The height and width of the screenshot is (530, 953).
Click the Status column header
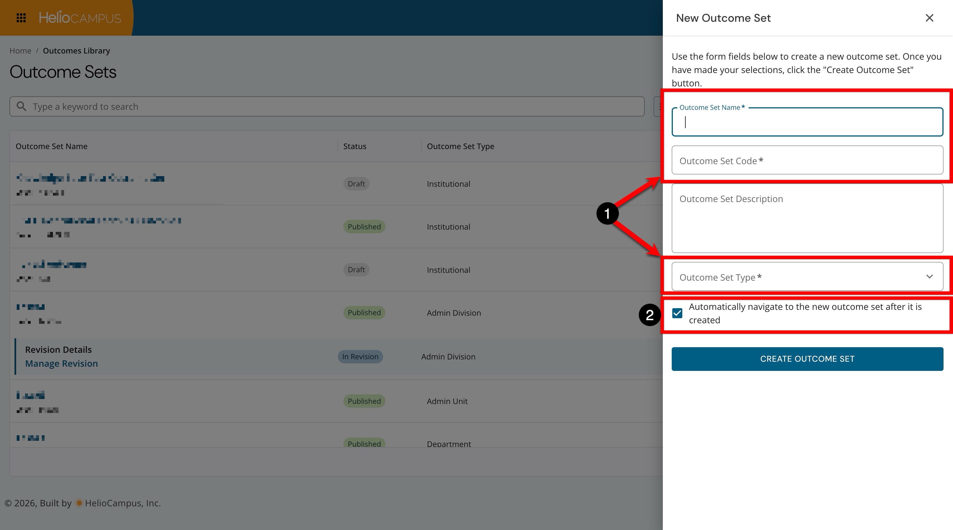pos(355,146)
